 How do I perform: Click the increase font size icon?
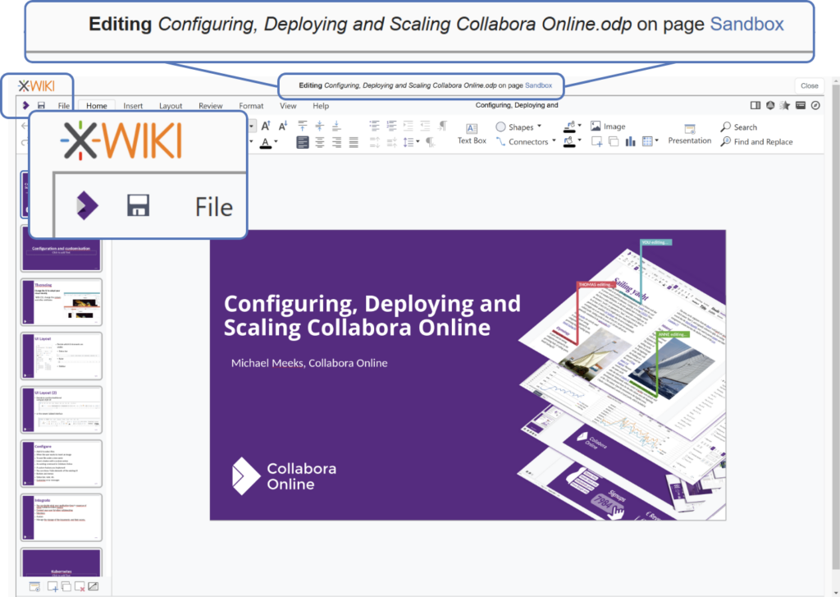(x=266, y=126)
